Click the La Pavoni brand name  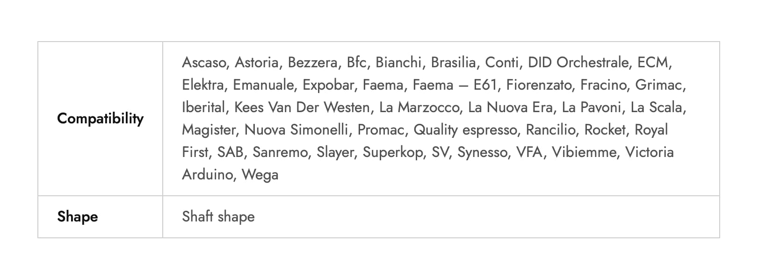click(x=592, y=107)
